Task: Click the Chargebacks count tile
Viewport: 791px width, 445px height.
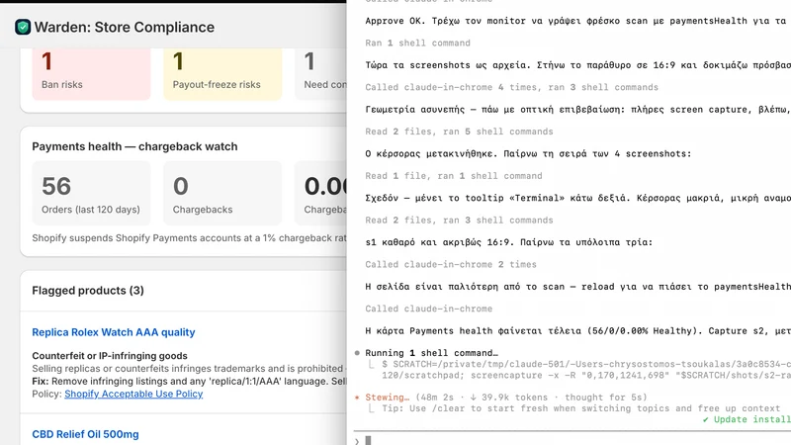Action: (222, 193)
